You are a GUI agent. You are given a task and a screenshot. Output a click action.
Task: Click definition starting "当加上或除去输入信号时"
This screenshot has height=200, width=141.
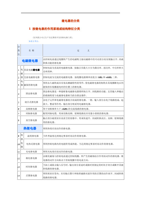83,167
